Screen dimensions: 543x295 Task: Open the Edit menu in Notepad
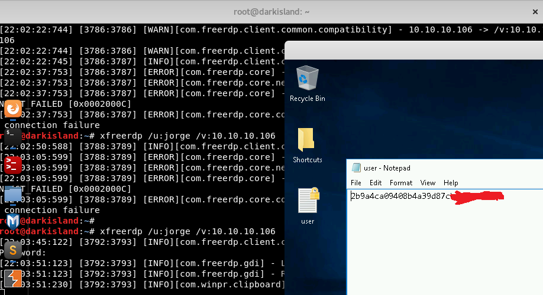tap(376, 183)
